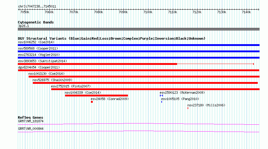Click the 7060k ruler position

click(x=49, y=12)
